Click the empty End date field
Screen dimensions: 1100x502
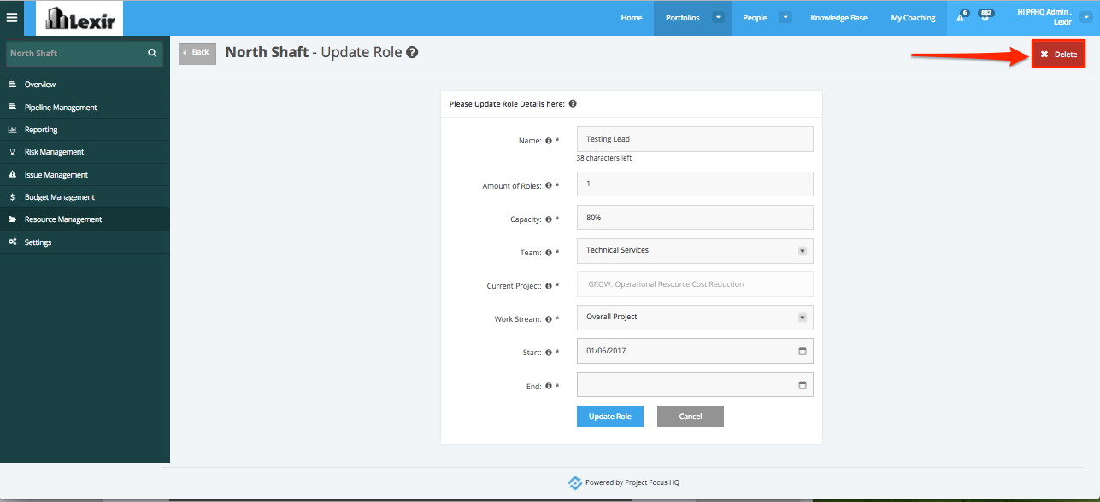pyautogui.click(x=695, y=384)
